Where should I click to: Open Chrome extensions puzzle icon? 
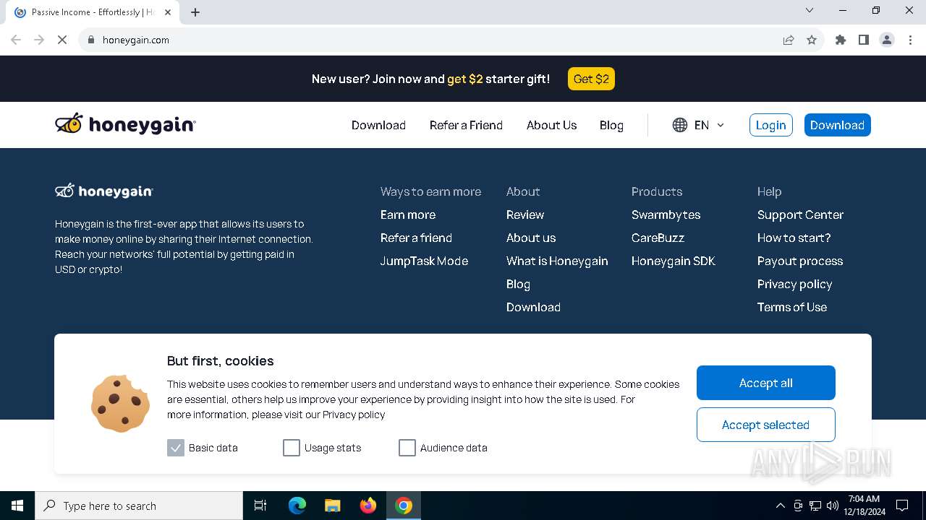click(x=841, y=40)
